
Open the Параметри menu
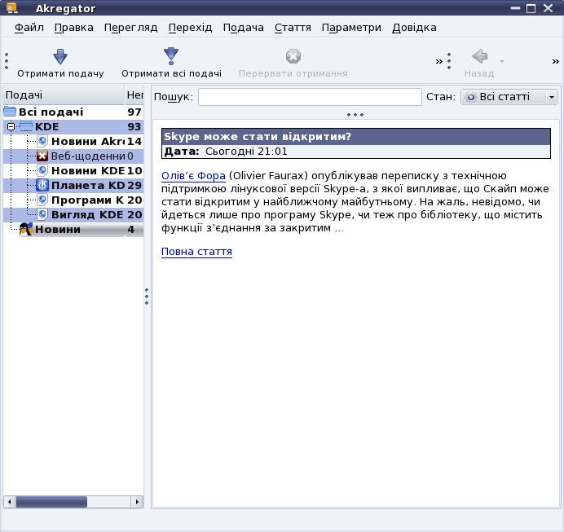click(x=351, y=28)
